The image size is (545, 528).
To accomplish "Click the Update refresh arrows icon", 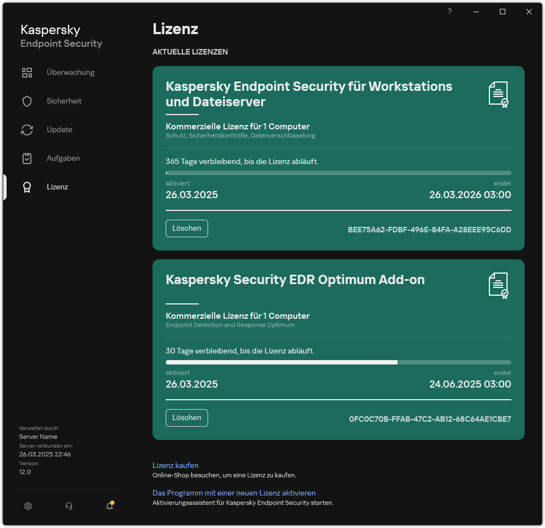I will (27, 130).
